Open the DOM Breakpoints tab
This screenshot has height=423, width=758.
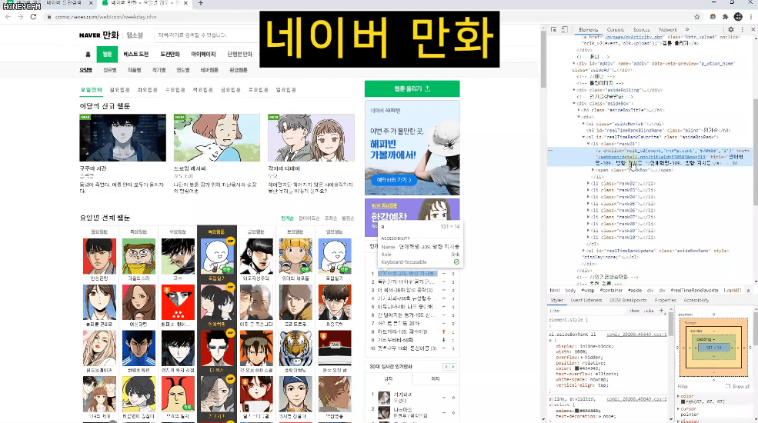[x=628, y=301]
